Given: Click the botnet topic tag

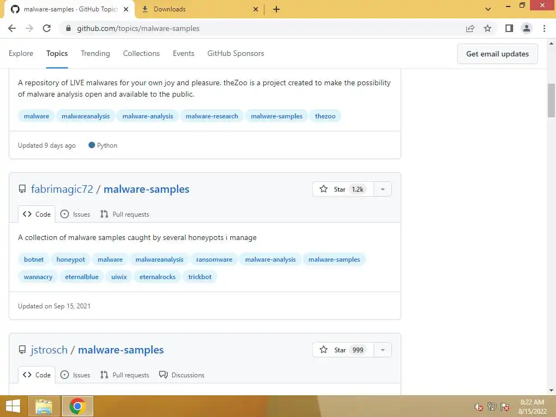Looking at the screenshot, I should pos(34,259).
